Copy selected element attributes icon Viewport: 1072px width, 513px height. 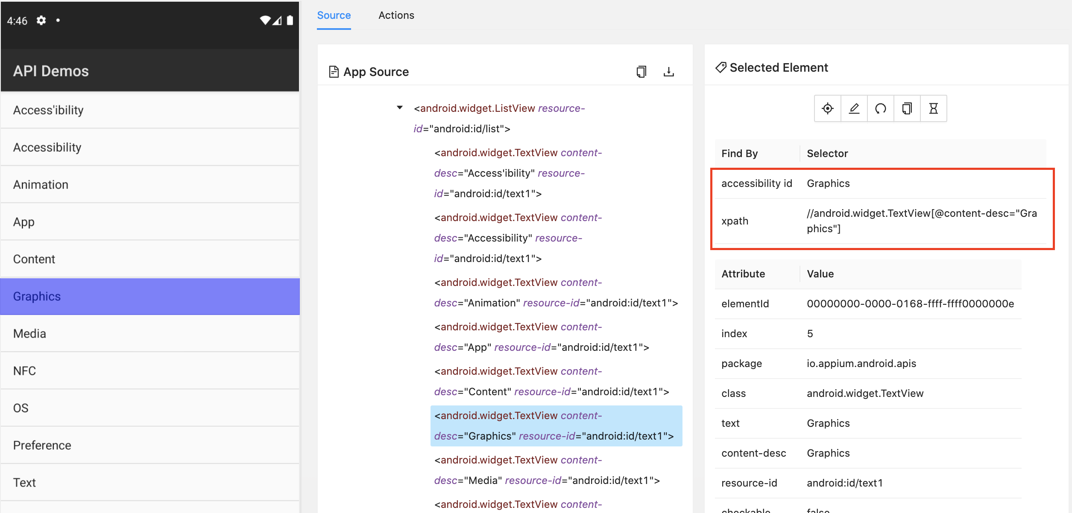[x=907, y=108]
